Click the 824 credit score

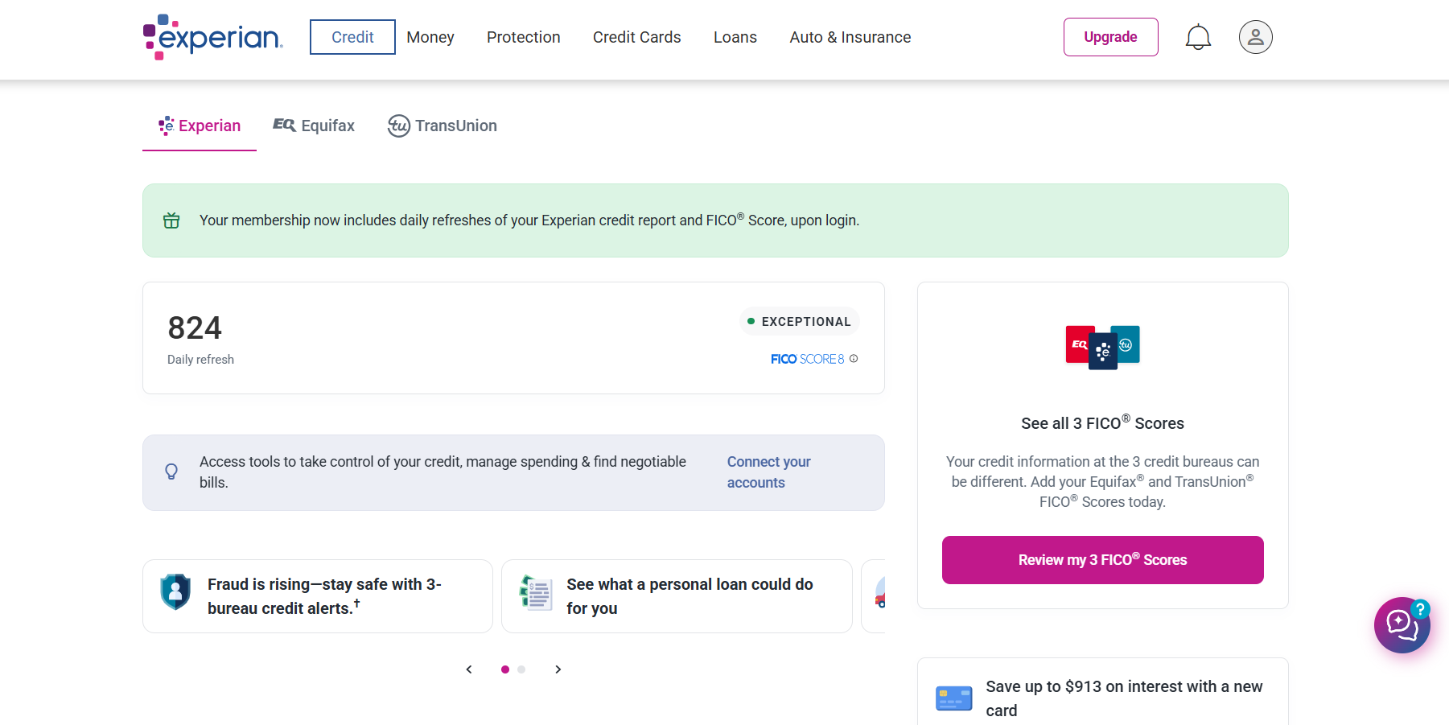coord(195,328)
